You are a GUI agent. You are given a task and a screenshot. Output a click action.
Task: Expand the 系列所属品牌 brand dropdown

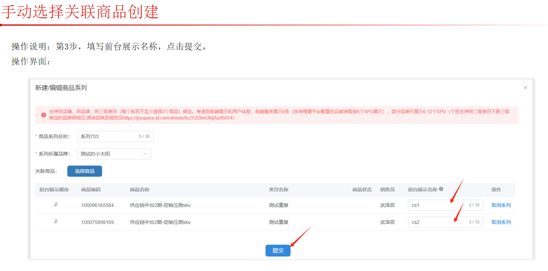(114, 154)
